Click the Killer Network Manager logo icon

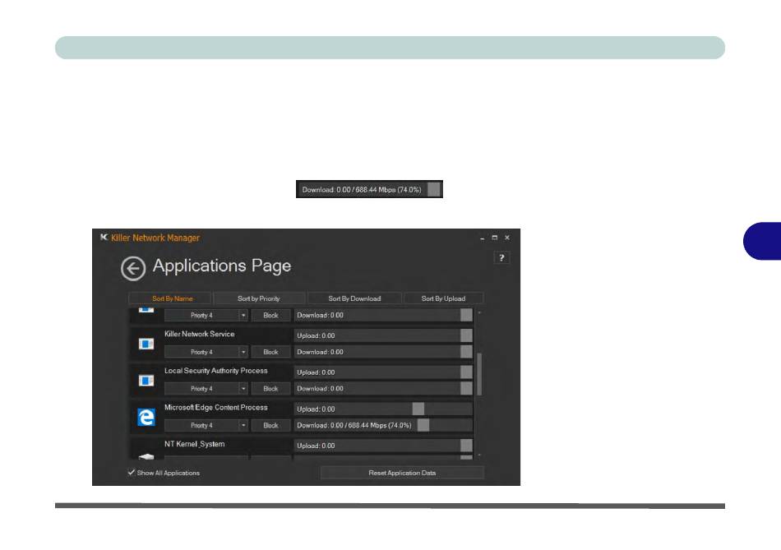tap(104, 237)
